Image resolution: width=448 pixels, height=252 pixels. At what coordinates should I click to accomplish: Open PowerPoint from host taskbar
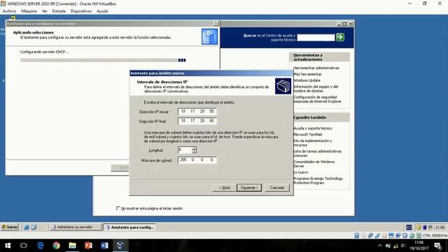click(88, 246)
